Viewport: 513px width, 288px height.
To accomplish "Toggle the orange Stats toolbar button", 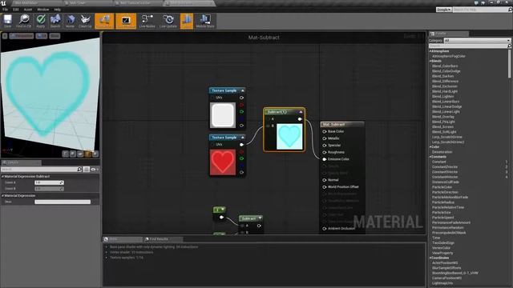I will [x=187, y=21].
